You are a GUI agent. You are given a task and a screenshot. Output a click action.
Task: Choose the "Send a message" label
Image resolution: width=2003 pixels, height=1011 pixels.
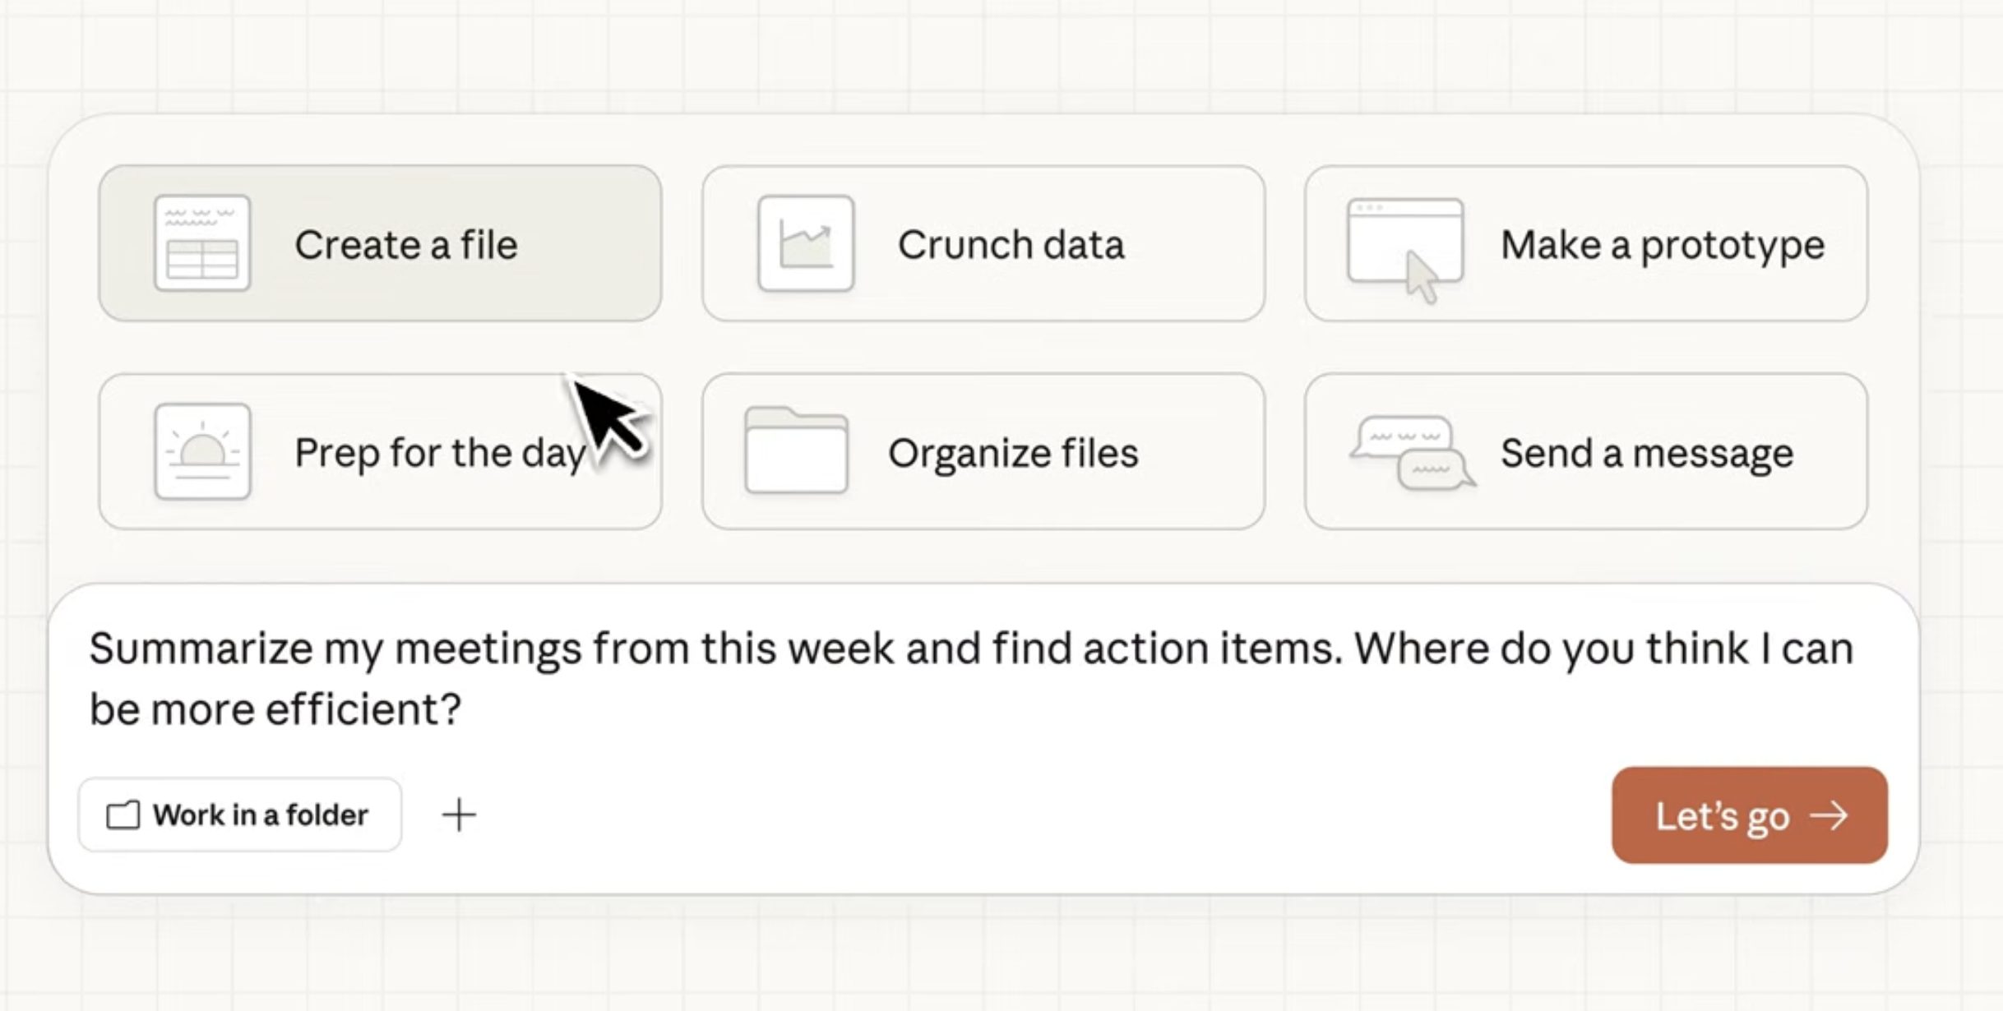point(1647,453)
